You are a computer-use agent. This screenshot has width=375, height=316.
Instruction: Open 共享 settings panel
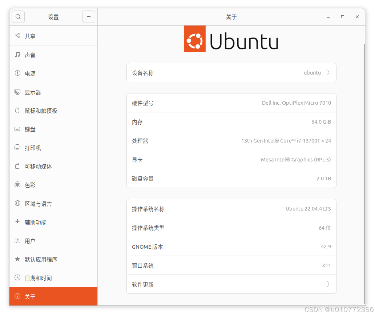(53, 36)
